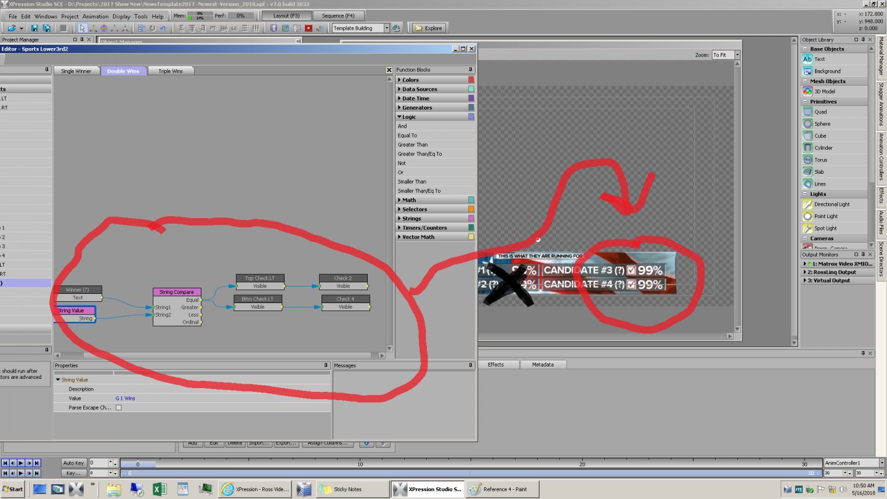Select the Equal To logic block
Screen dimensions: 887x499
click(407, 136)
